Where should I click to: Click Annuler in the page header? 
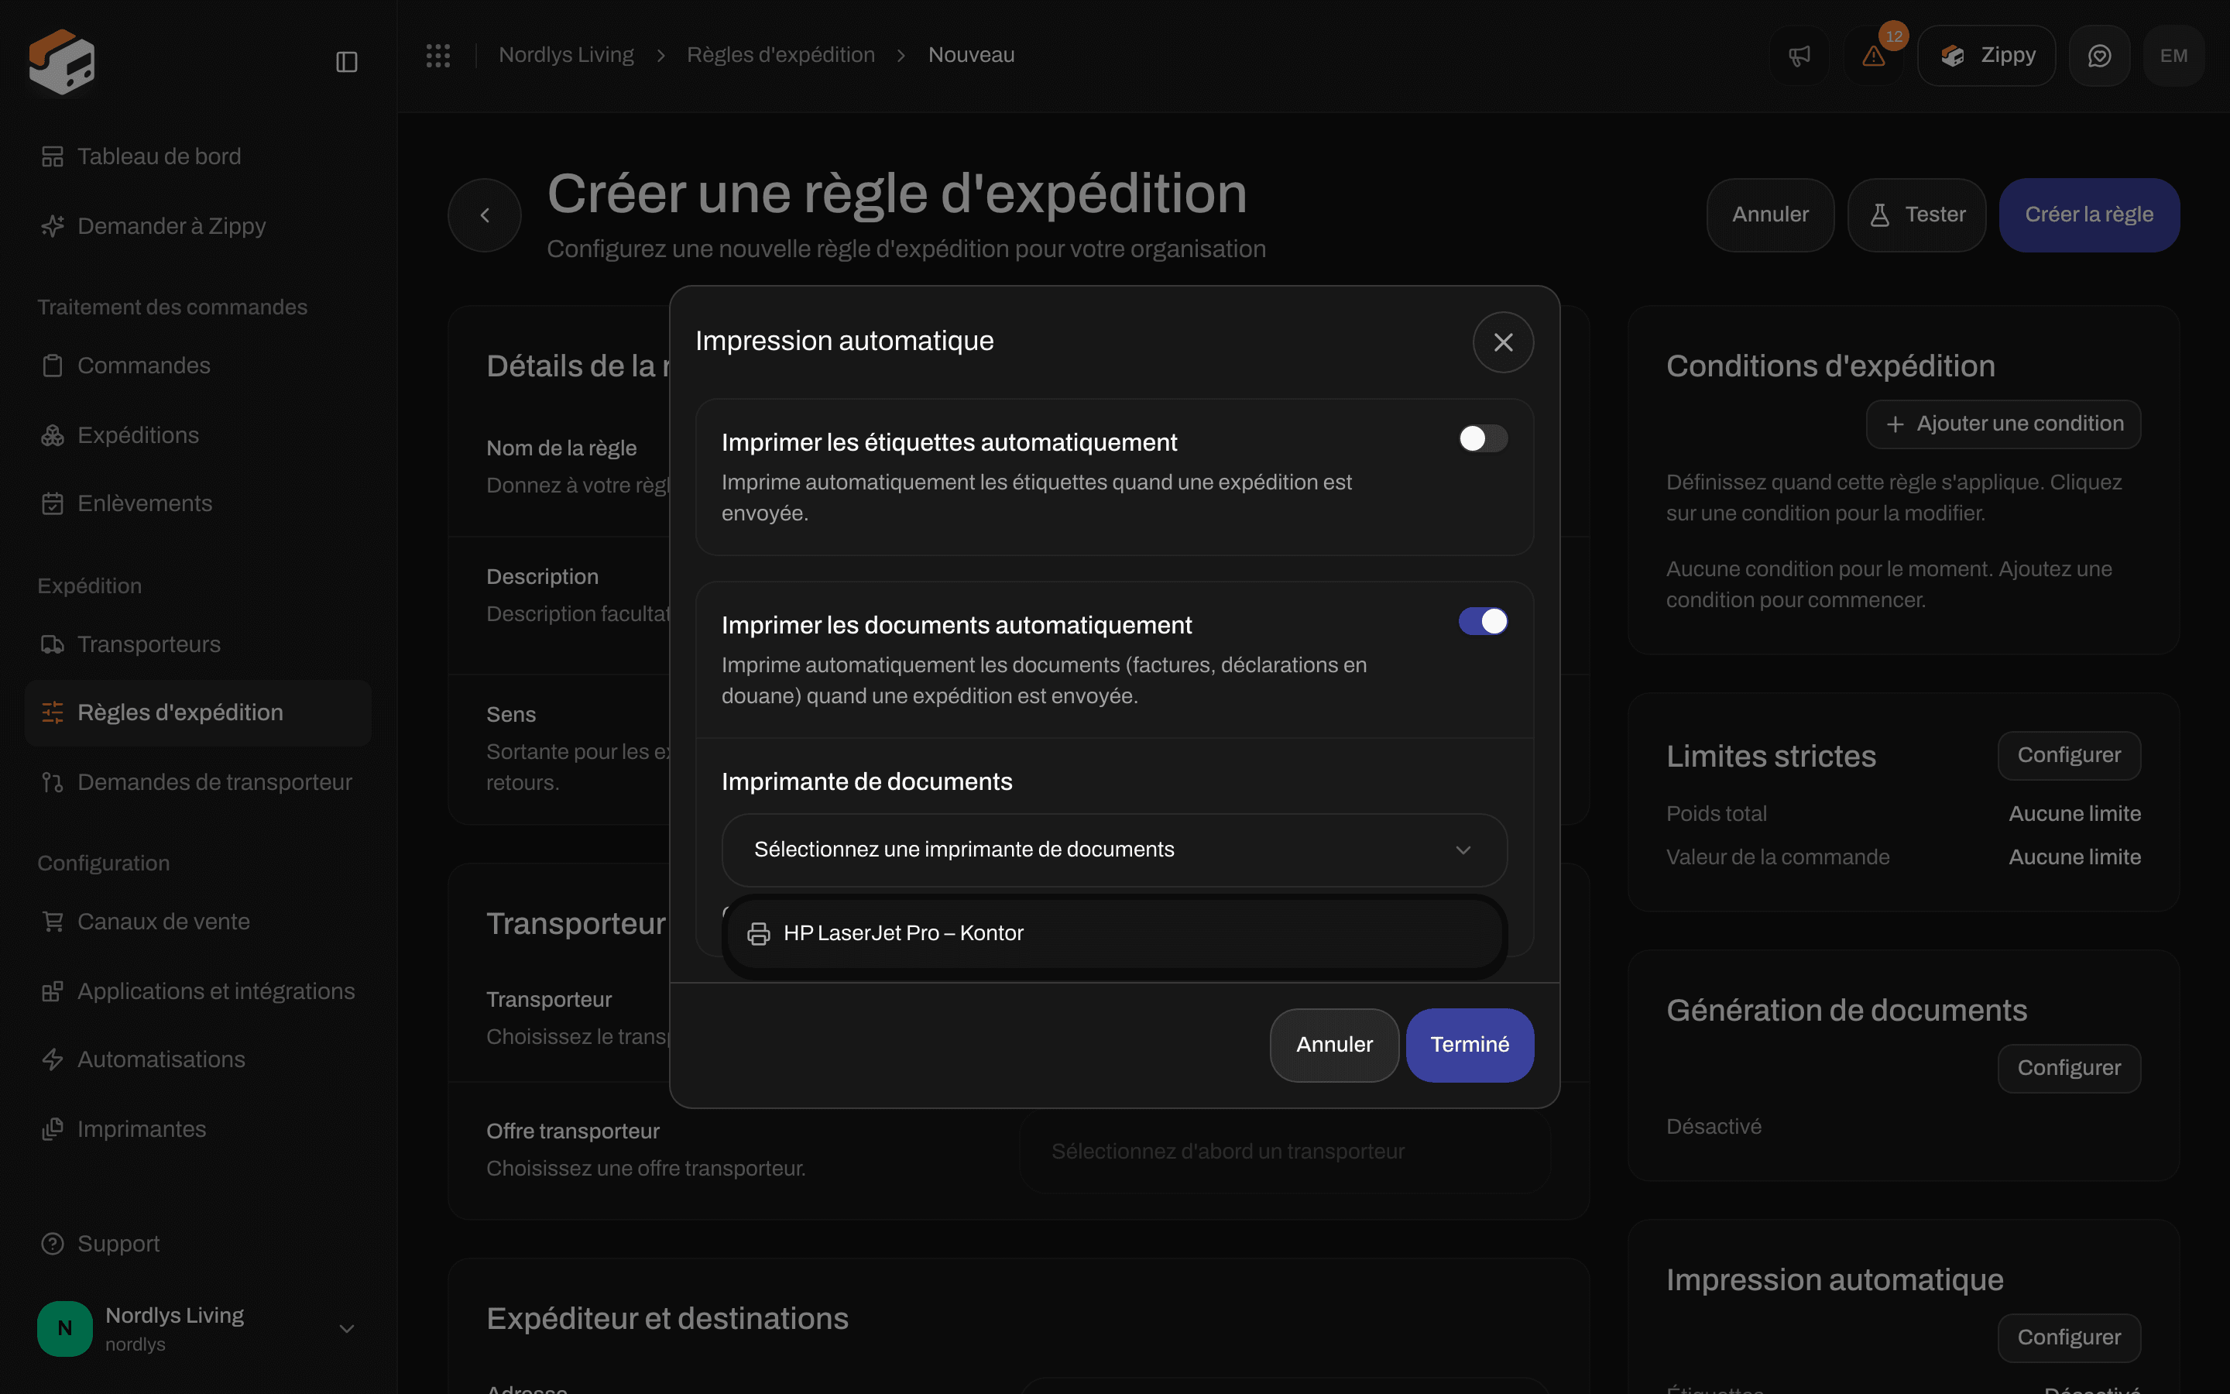coord(1770,215)
